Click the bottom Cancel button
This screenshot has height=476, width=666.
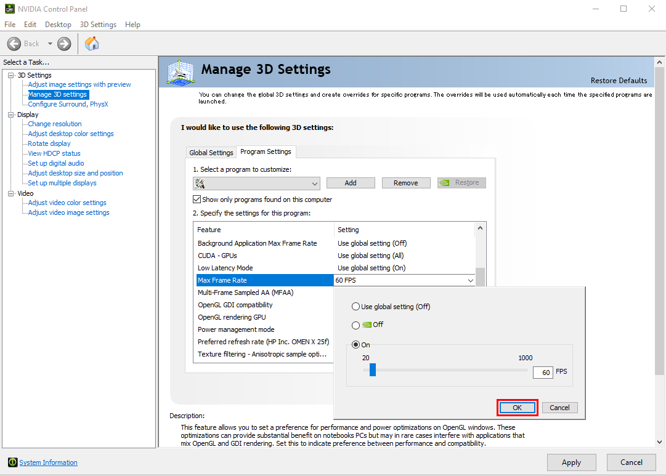[631, 462]
